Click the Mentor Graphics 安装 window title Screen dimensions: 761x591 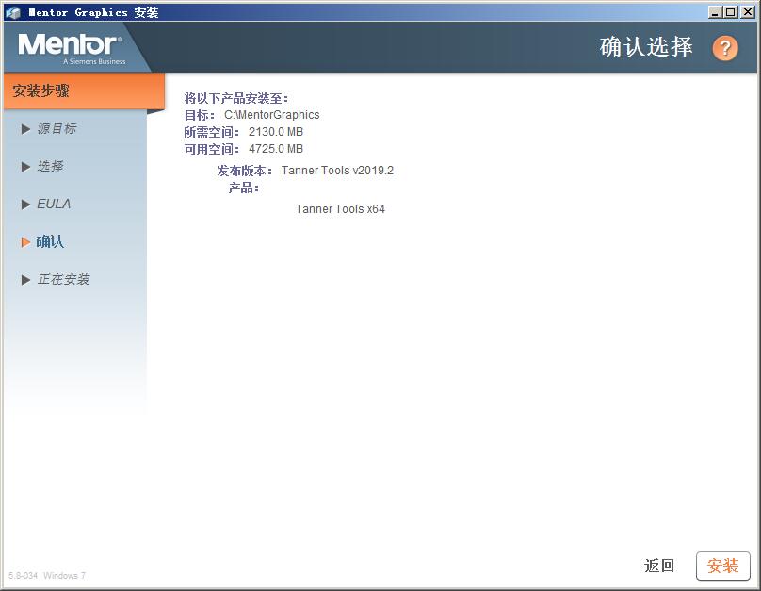point(93,12)
